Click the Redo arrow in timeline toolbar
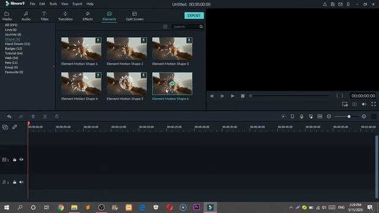This screenshot has width=379, height=213. coord(21,117)
